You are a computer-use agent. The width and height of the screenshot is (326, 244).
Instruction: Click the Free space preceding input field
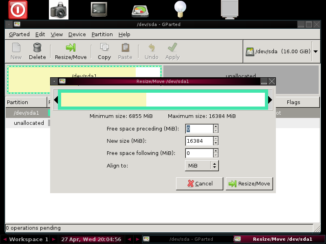pyautogui.click(x=199, y=129)
